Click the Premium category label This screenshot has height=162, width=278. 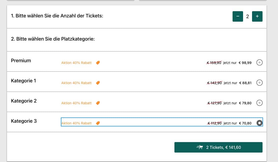point(21,60)
